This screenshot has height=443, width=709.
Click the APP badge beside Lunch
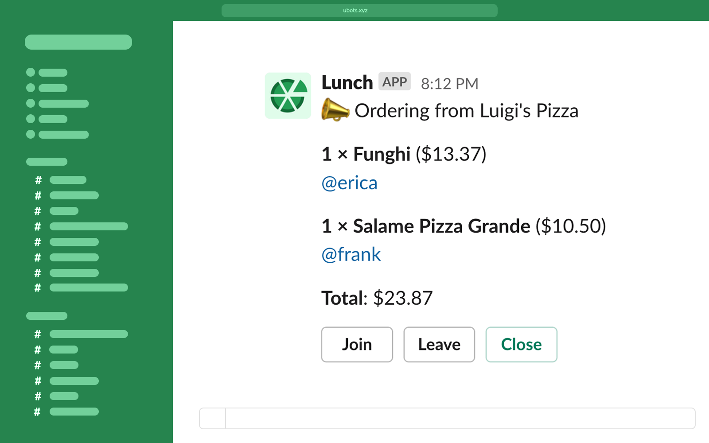coord(394,82)
